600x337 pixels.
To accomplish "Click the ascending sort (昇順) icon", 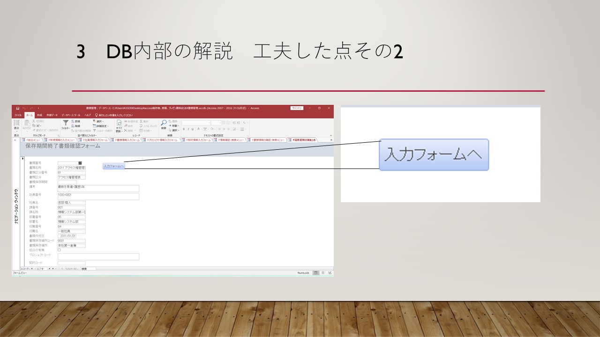I will click(x=73, y=121).
